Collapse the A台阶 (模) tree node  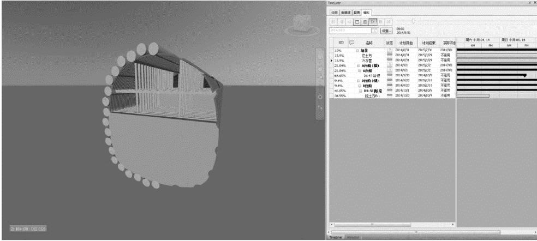point(358,65)
